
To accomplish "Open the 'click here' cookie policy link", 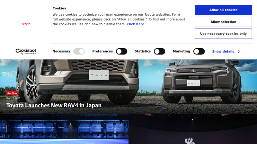I will pyautogui.click(x=135, y=24).
